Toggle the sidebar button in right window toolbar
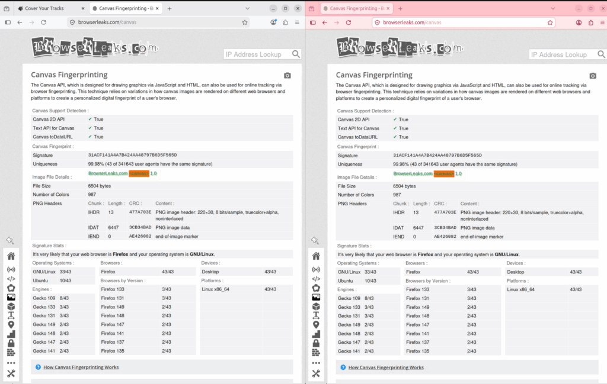 click(x=313, y=22)
